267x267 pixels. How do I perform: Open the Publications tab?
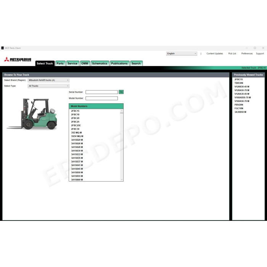[x=119, y=63]
